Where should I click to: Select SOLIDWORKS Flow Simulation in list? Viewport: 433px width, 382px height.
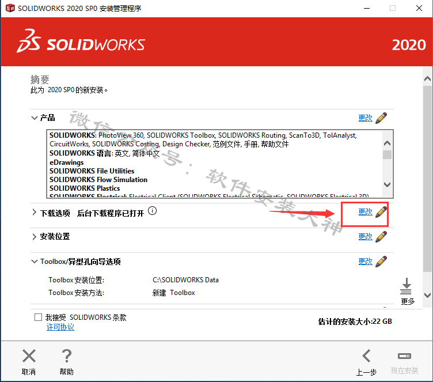(x=98, y=180)
